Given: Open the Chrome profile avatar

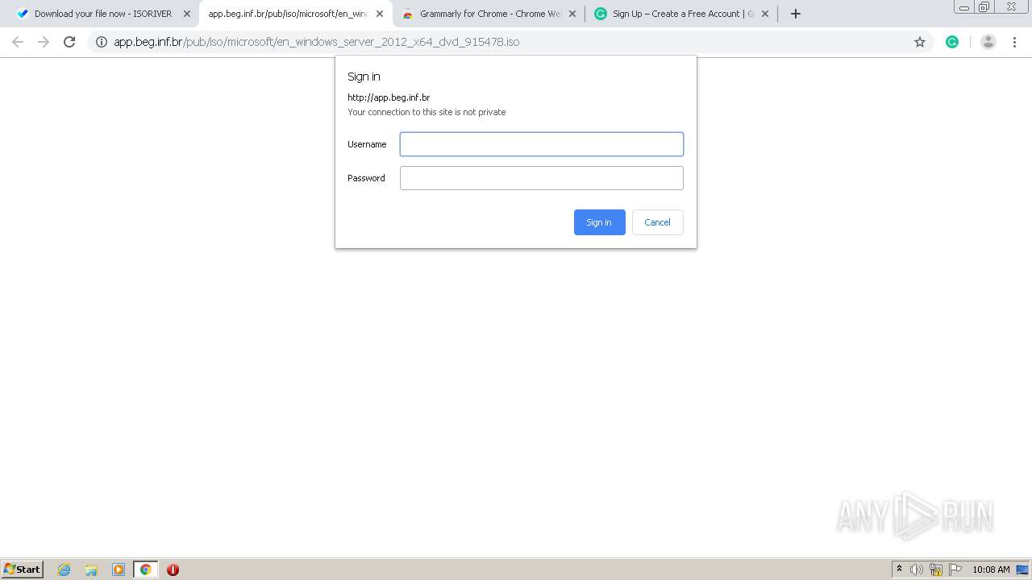Looking at the screenshot, I should point(988,42).
